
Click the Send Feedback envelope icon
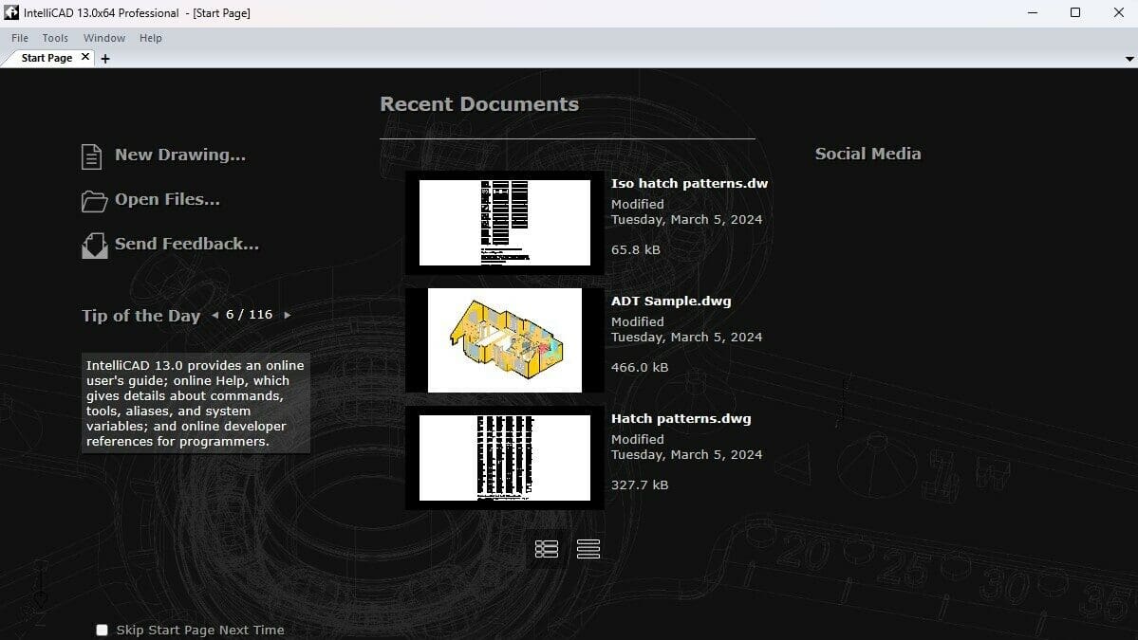pos(94,246)
